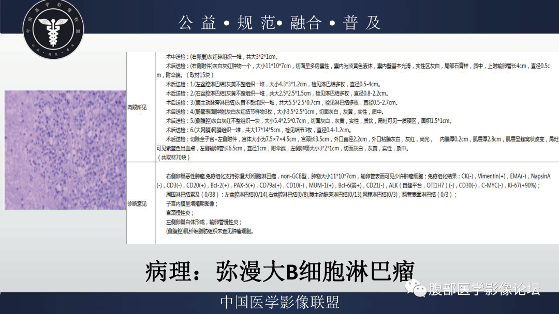The height and width of the screenshot is (314, 559).
Task: Click the line (侧腹腔)肌纤维脂肪组织未查见肿瘤细胞
Action: coord(210,231)
